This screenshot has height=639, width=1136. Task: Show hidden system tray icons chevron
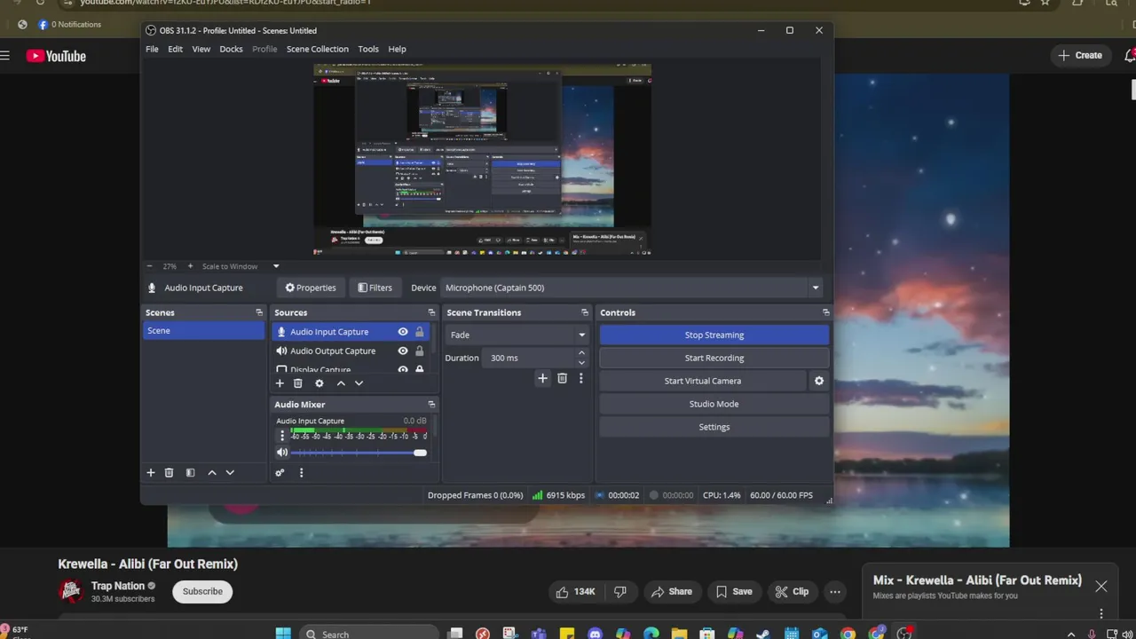click(x=1070, y=635)
